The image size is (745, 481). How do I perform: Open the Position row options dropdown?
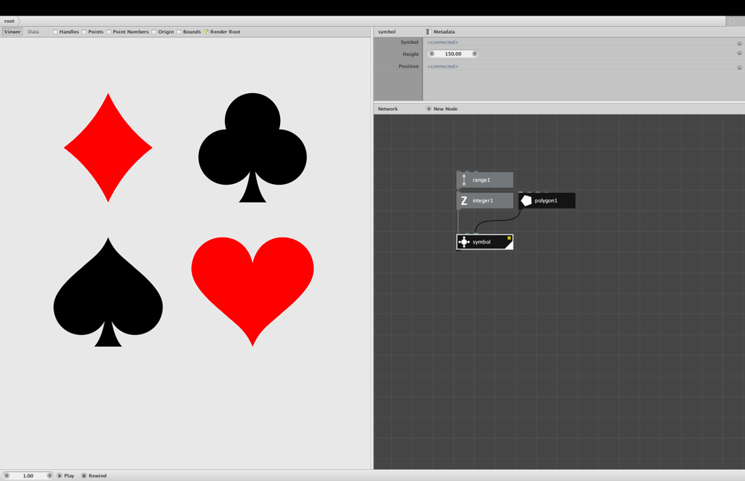click(739, 68)
